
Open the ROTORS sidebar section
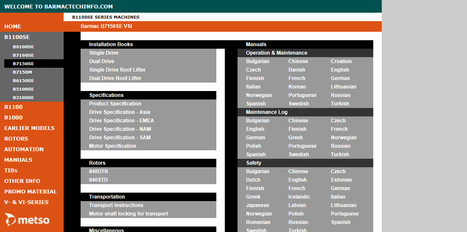[16, 138]
